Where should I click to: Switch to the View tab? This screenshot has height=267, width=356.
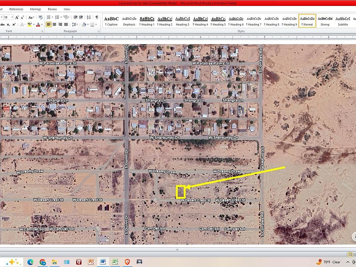click(x=67, y=9)
